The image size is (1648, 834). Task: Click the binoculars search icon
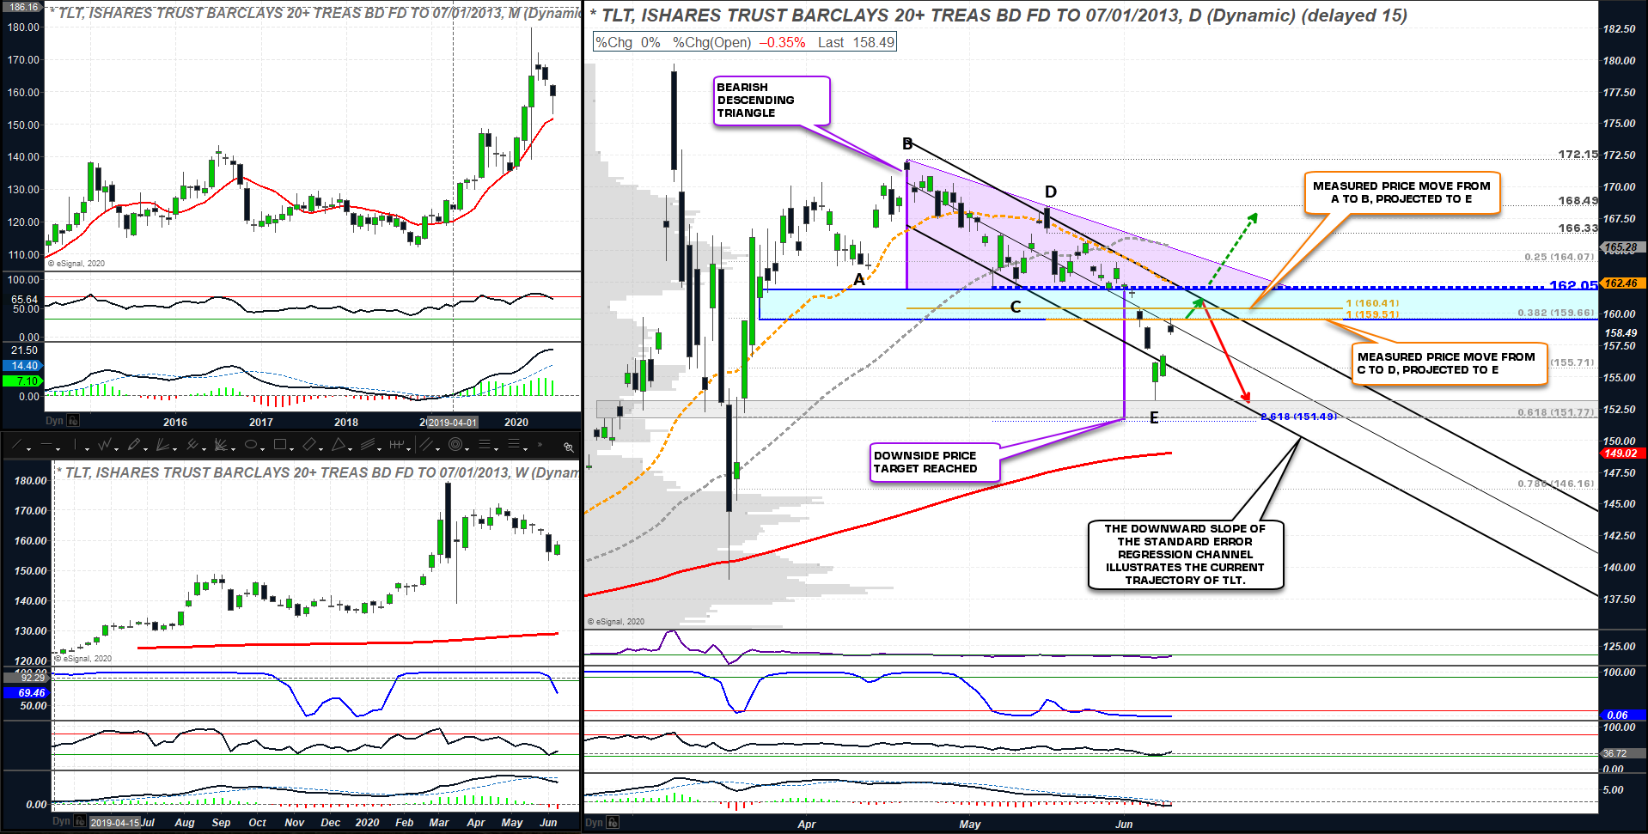pyautogui.click(x=568, y=447)
